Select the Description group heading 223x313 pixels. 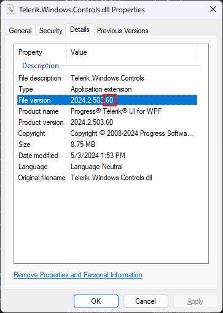pyautogui.click(x=41, y=66)
